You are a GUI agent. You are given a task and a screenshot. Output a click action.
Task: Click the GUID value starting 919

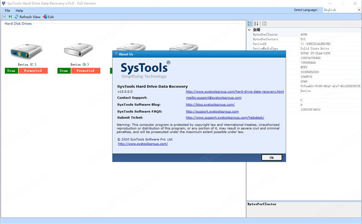point(330,86)
